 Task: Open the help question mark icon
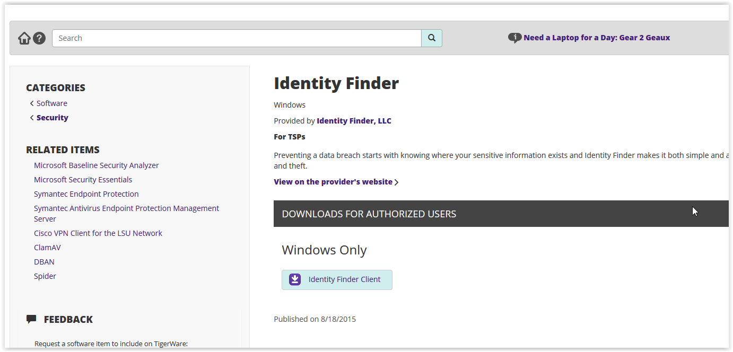pyautogui.click(x=39, y=38)
